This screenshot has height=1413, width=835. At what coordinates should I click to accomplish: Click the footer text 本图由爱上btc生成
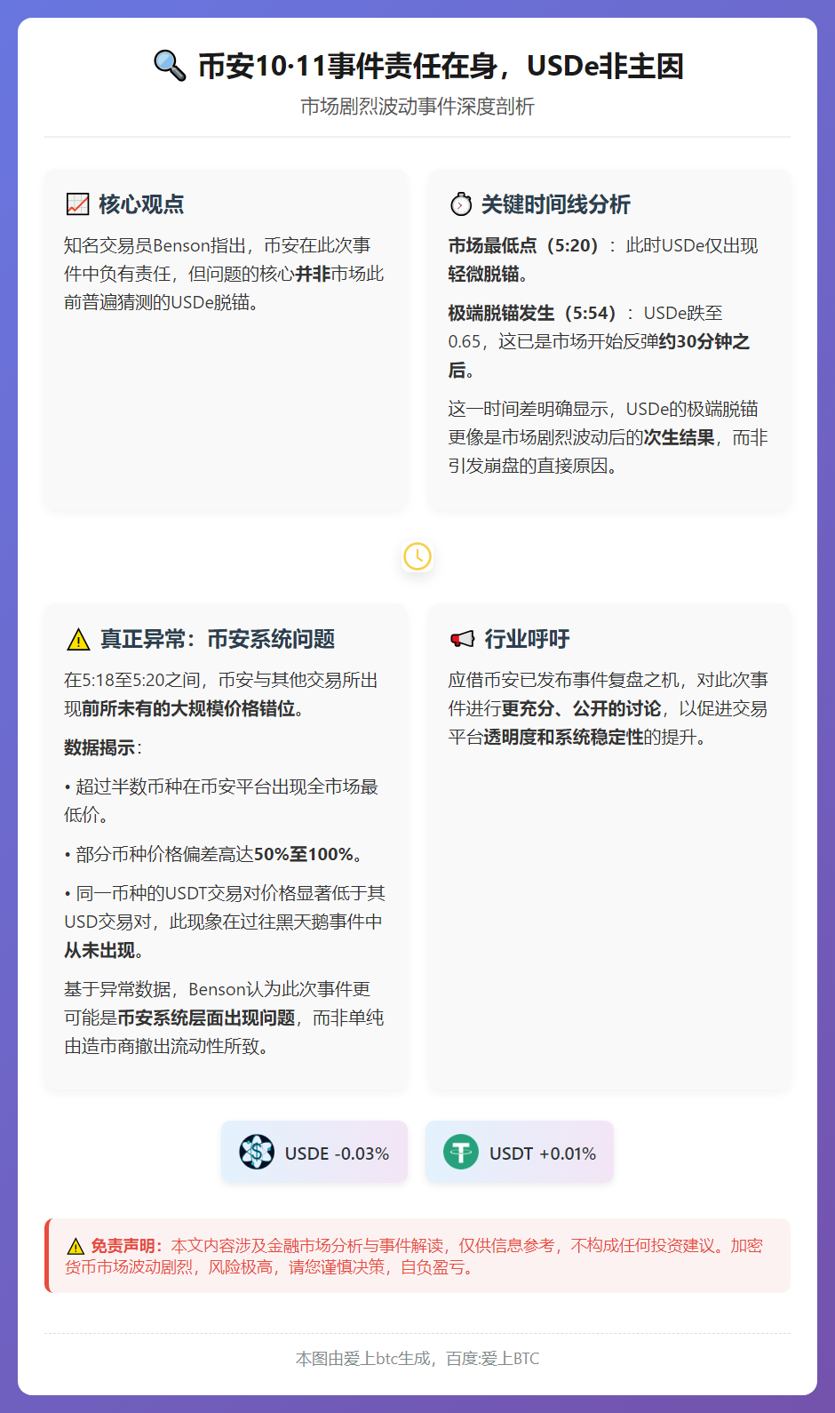362,1359
